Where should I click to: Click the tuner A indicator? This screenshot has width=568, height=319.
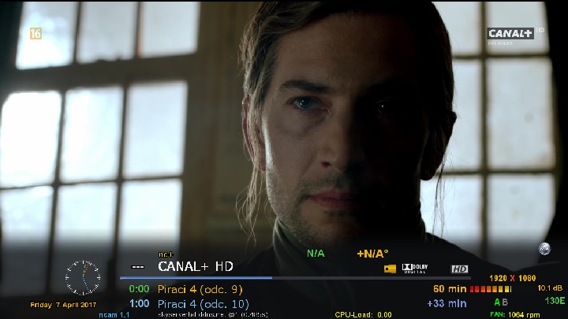pyautogui.click(x=497, y=302)
